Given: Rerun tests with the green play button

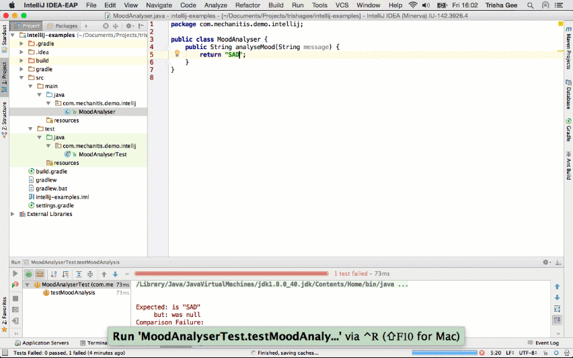Looking at the screenshot, I should [15, 273].
